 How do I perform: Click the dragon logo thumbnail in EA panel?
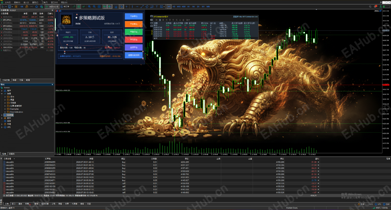pyautogui.click(x=67, y=20)
